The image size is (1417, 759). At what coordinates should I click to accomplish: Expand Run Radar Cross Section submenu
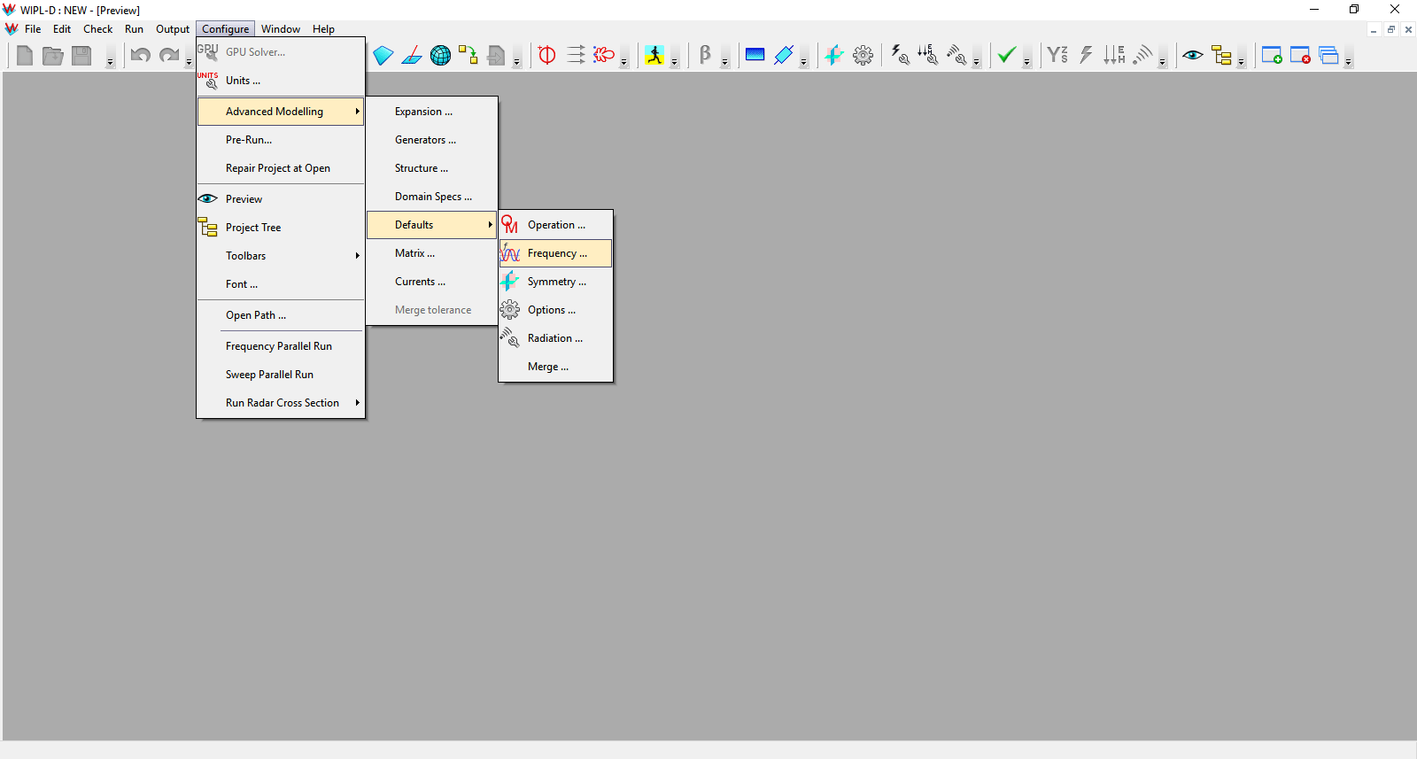[282, 403]
